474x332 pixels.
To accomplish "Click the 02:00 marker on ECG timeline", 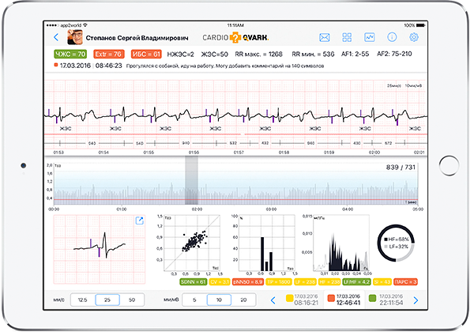I will click(374, 153).
